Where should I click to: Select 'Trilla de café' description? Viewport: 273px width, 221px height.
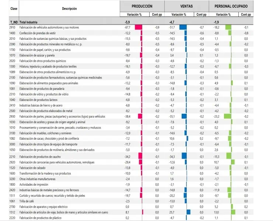pos(27,201)
